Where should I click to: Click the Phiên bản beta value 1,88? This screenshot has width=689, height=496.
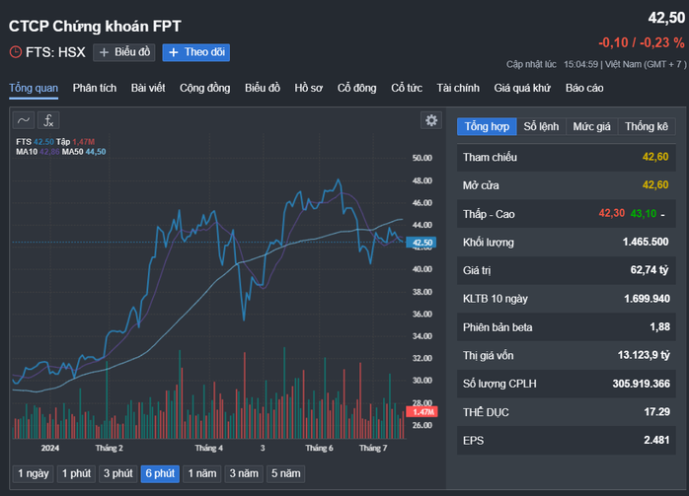659,327
